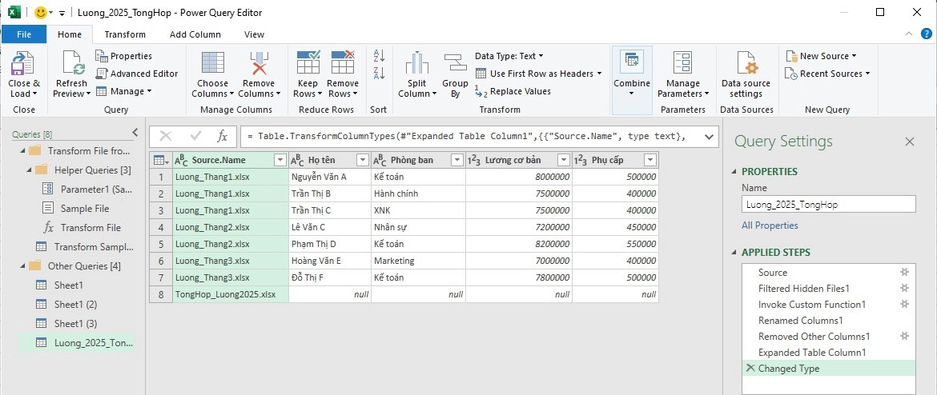
Task: Delete the Changed Type step
Action: 750,368
